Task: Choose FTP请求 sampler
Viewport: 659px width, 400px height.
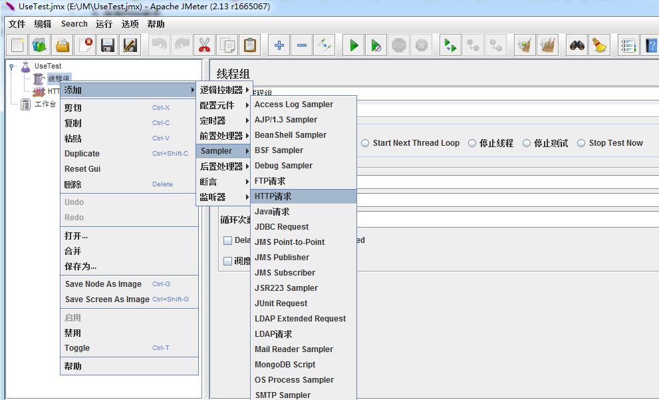Action: point(303,181)
